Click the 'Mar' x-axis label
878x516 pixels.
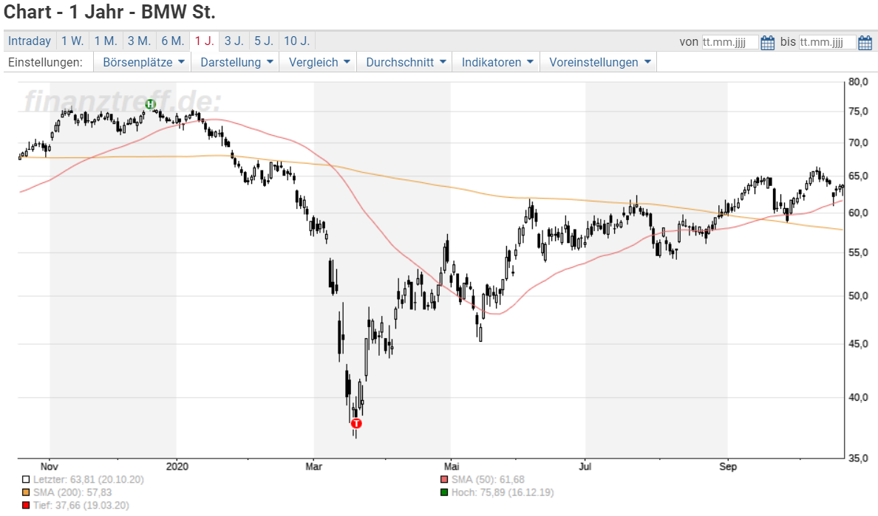(x=313, y=467)
